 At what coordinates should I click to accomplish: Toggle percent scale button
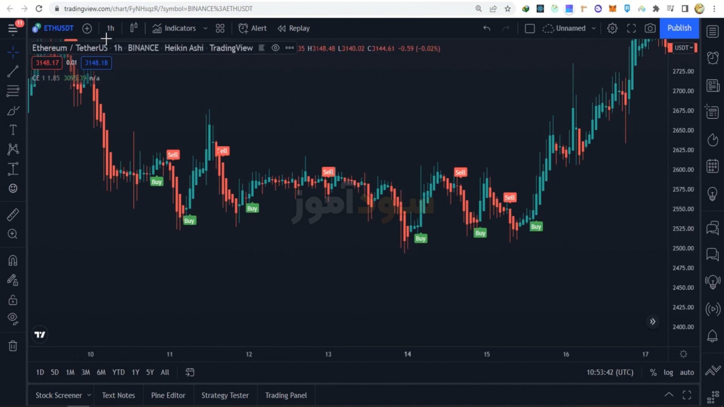pyautogui.click(x=653, y=372)
